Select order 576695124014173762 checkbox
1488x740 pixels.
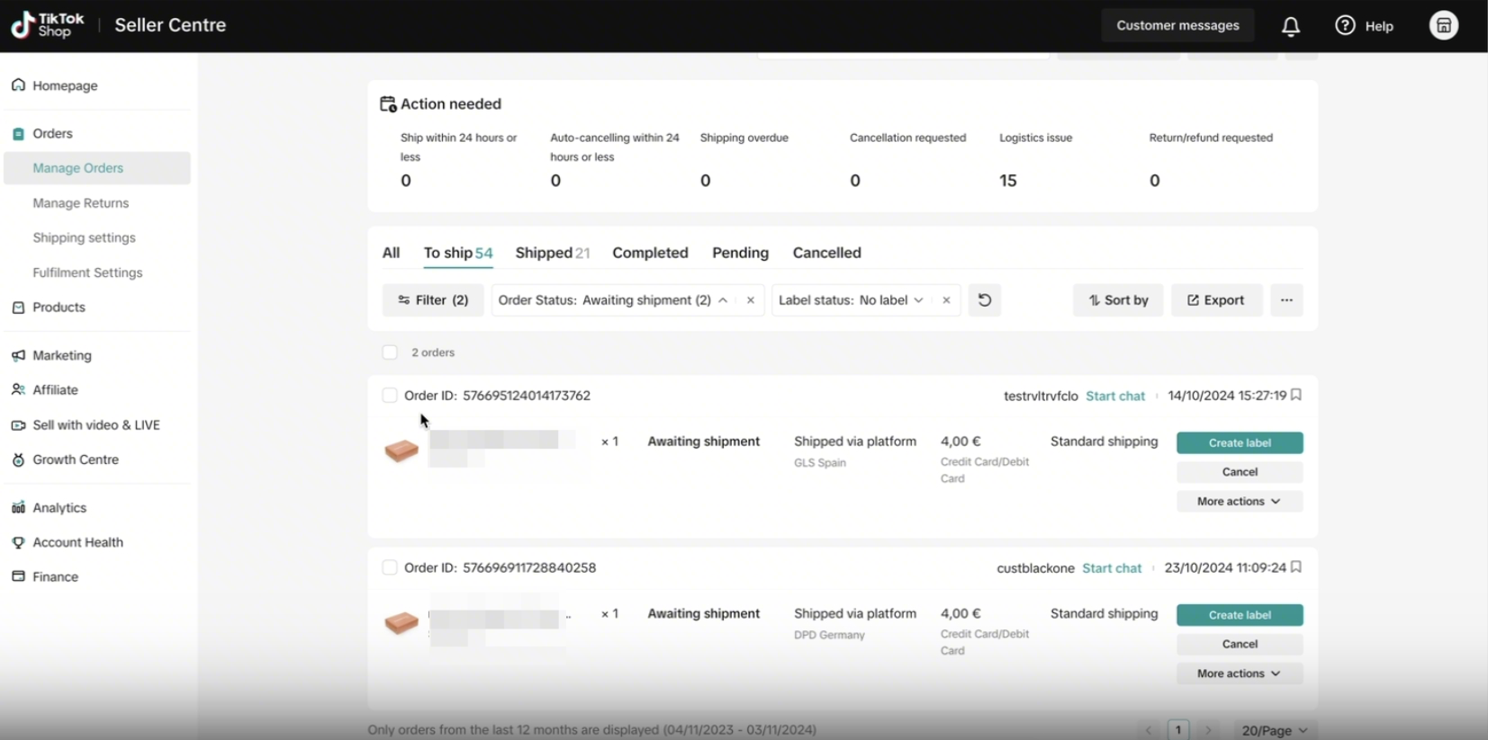pyautogui.click(x=390, y=396)
